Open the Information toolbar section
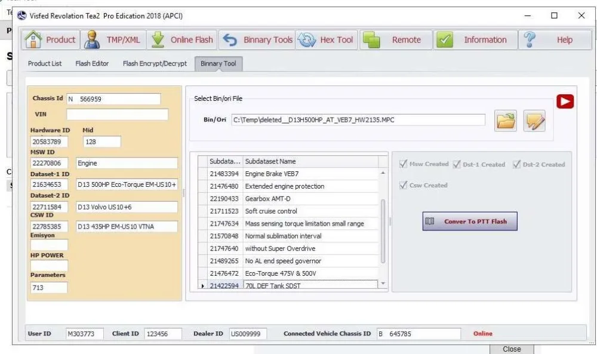 476,39
